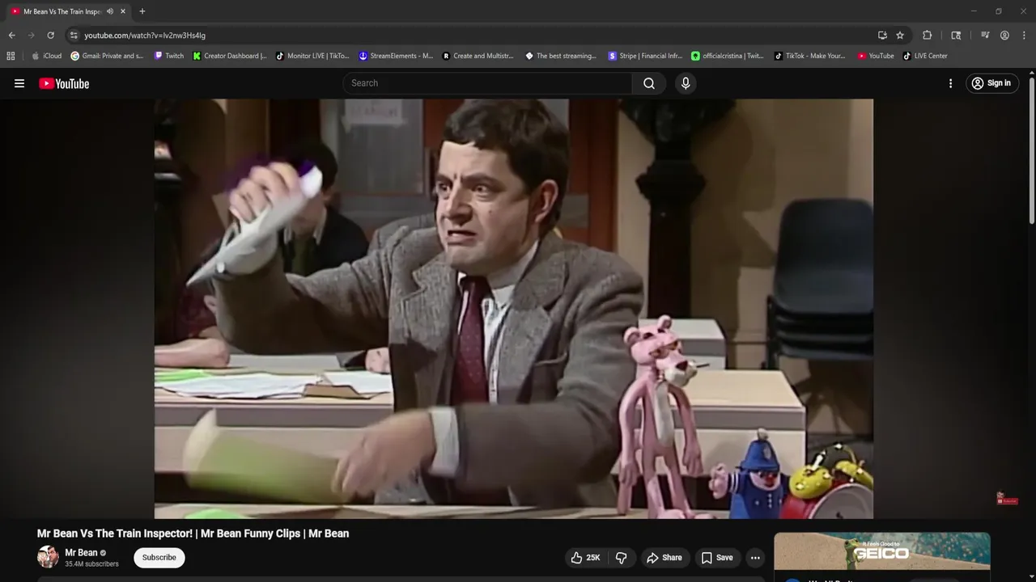The width and height of the screenshot is (1036, 582).
Task: Click the small subscribe watermark on player
Action: click(1007, 499)
